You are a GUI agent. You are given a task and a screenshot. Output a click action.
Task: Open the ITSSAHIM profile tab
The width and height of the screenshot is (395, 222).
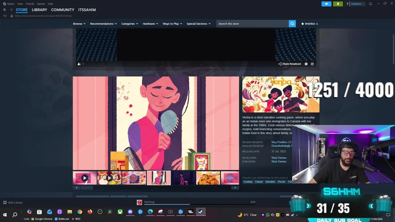[x=87, y=10]
